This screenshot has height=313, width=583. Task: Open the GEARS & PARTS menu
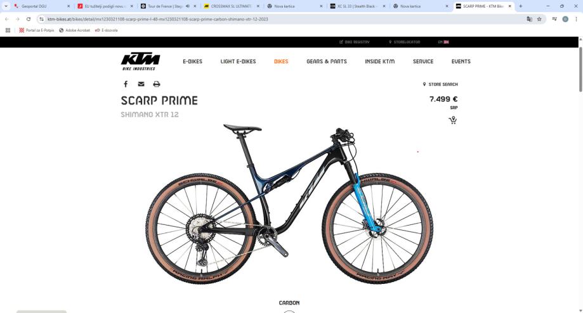327,61
